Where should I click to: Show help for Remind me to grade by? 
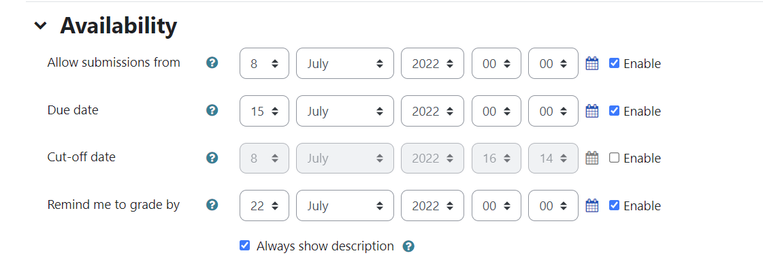pyautogui.click(x=212, y=205)
